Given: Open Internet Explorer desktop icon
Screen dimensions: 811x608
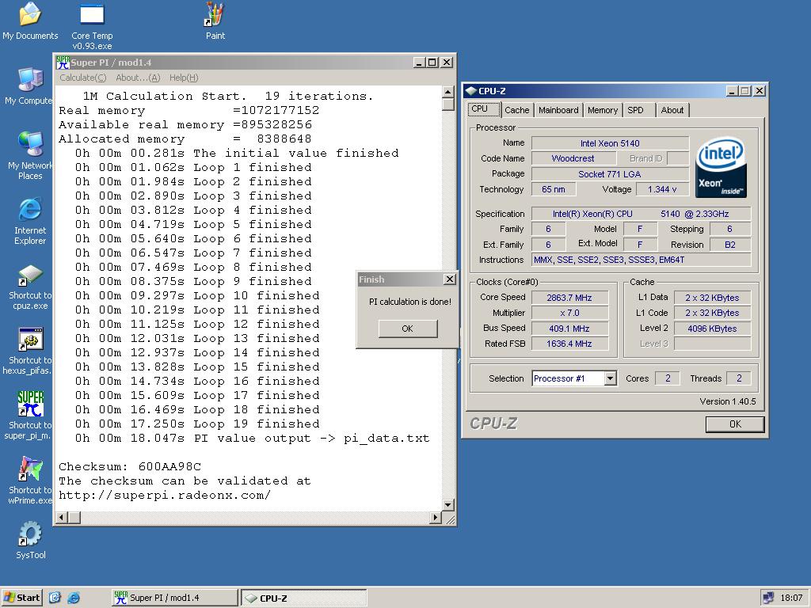Looking at the screenshot, I should [x=30, y=221].
